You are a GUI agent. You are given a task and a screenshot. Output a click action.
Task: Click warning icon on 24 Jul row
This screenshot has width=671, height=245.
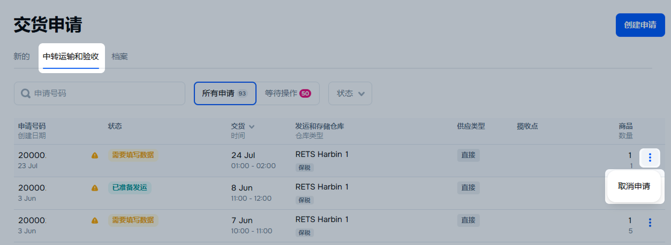(95, 155)
